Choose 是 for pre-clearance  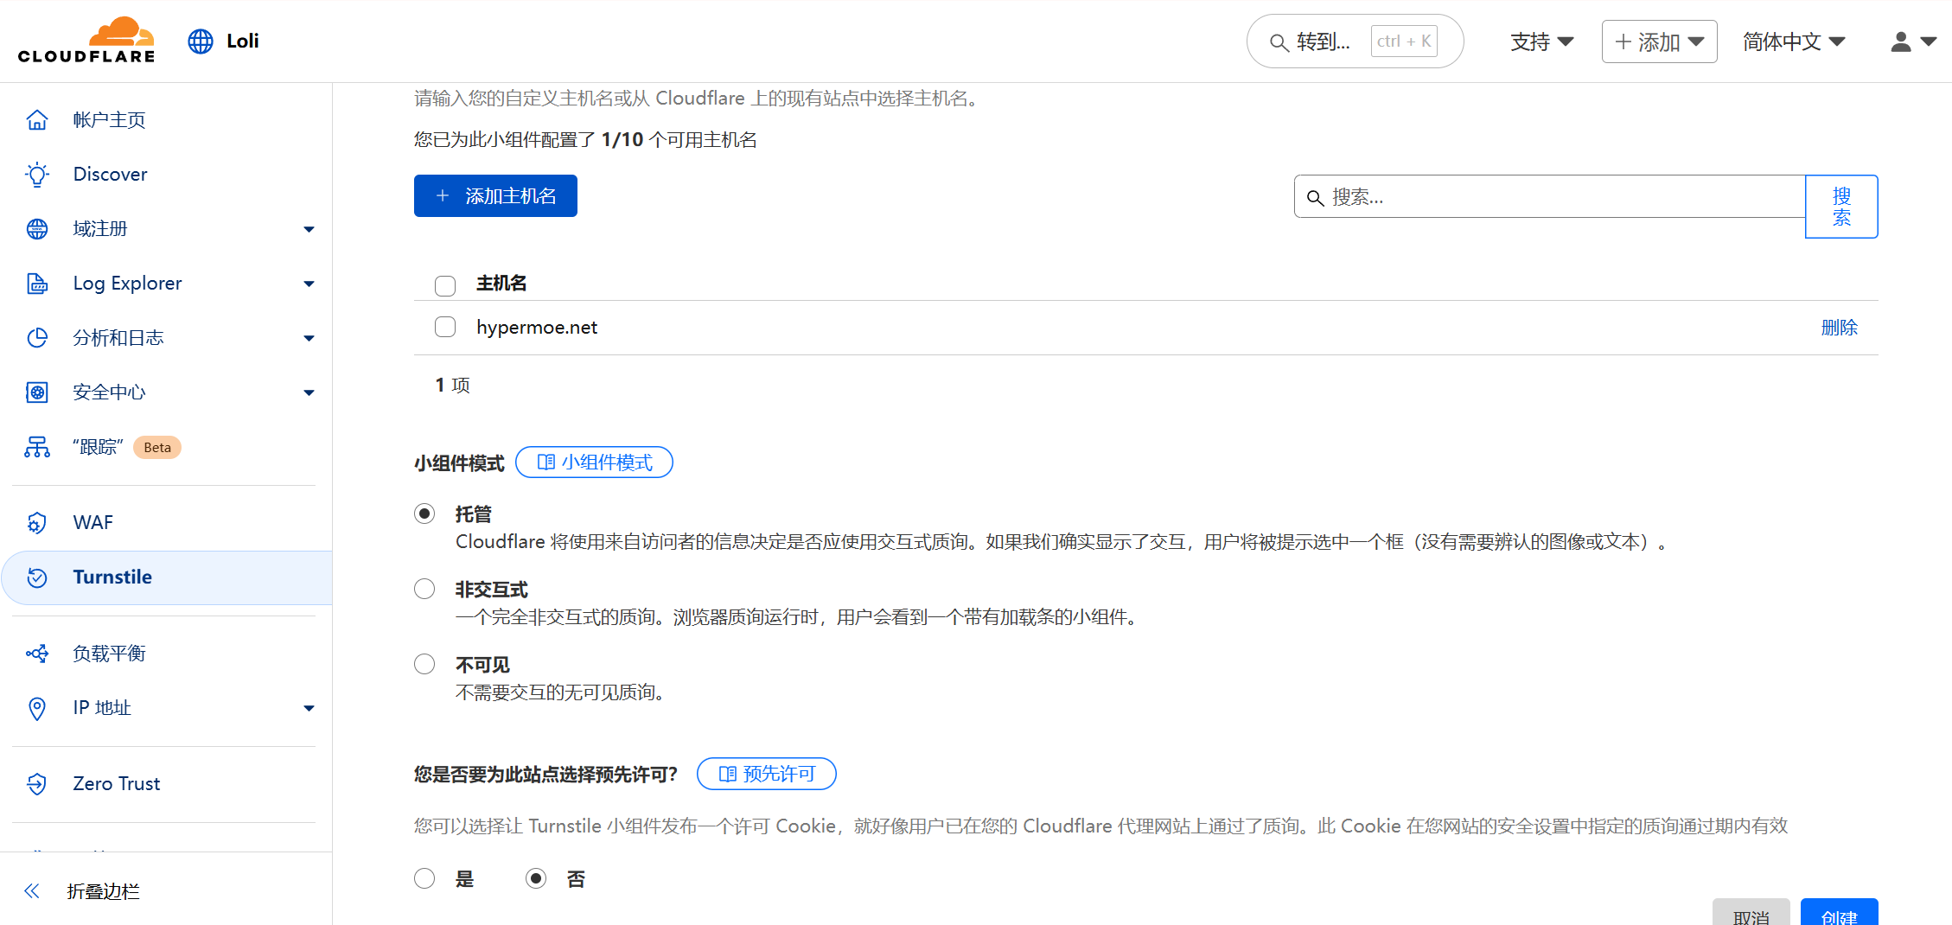(424, 878)
